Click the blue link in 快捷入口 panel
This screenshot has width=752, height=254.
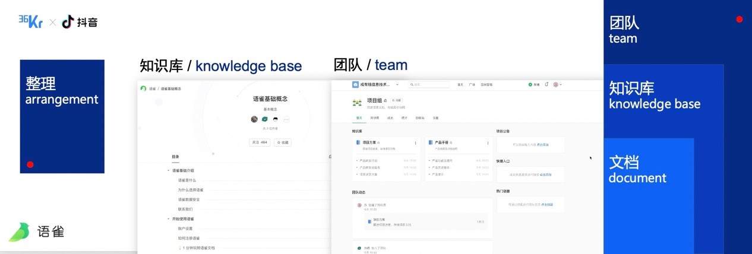(x=545, y=174)
